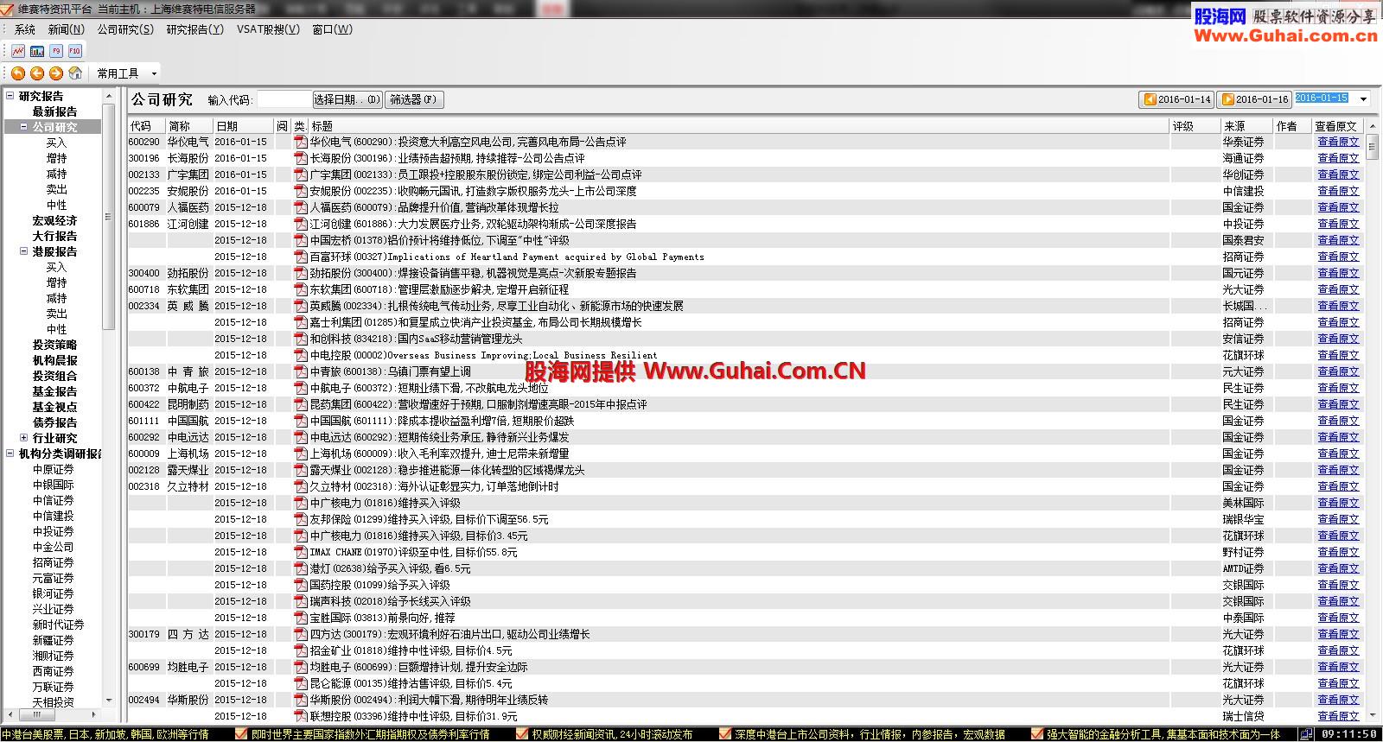
Task: Open the 公司研究(S) menu
Action: [125, 29]
